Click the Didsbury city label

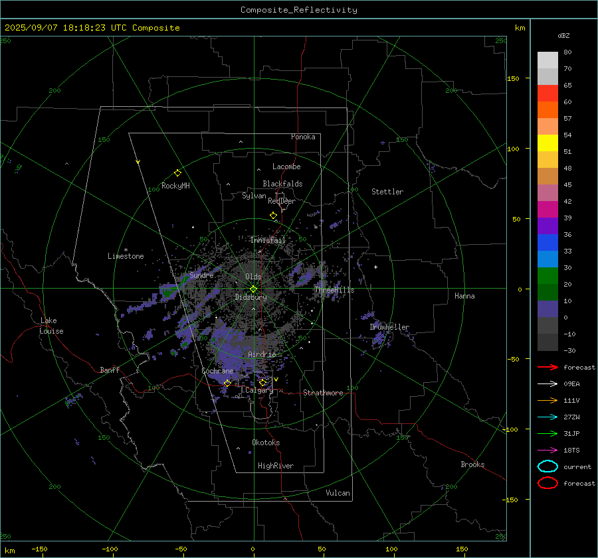tap(250, 297)
